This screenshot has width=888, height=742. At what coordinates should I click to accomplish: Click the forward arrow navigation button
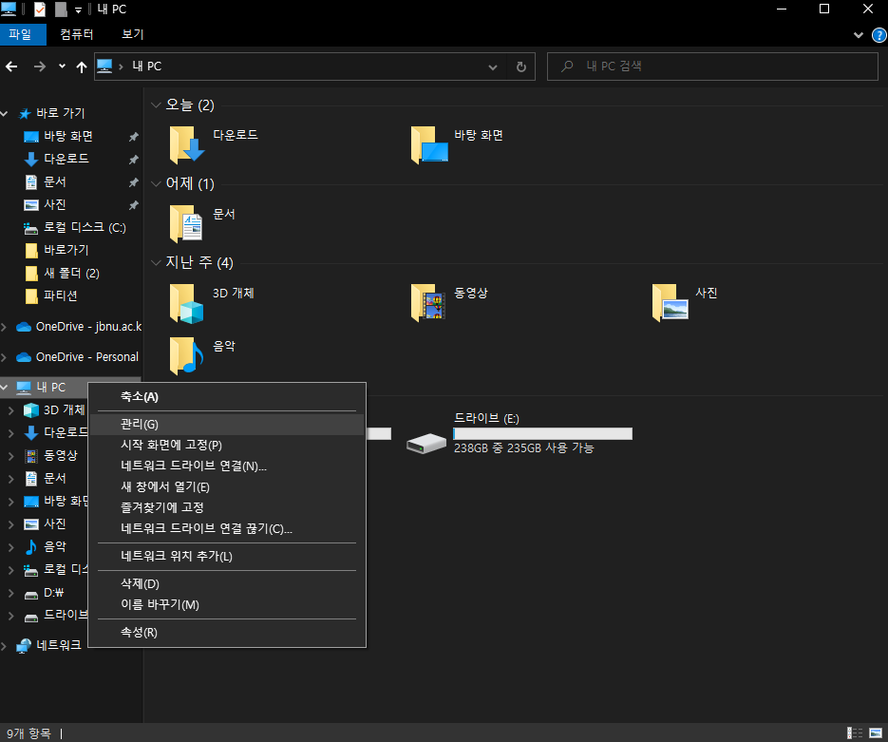(x=39, y=67)
